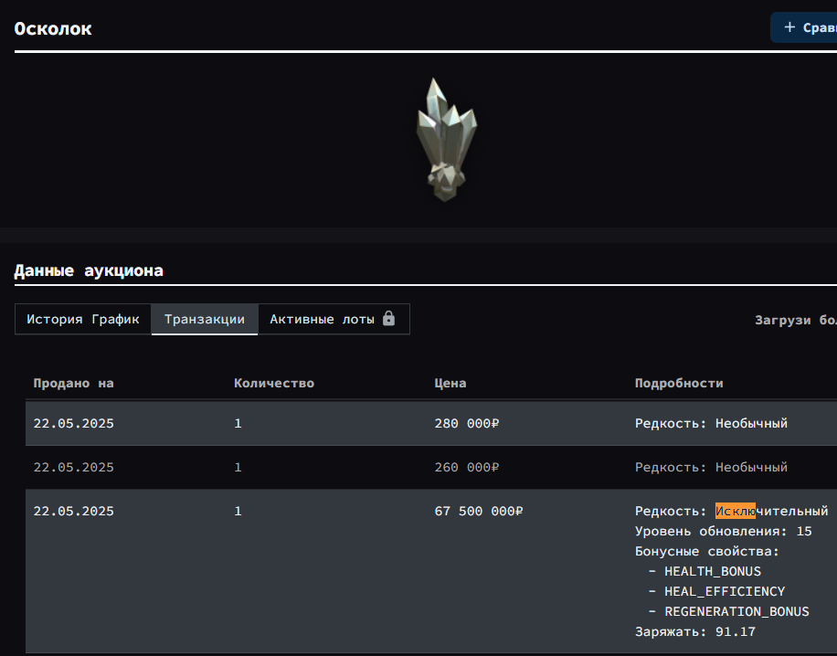This screenshot has height=656, width=837.
Task: Click the Цена column header
Action: tap(450, 383)
